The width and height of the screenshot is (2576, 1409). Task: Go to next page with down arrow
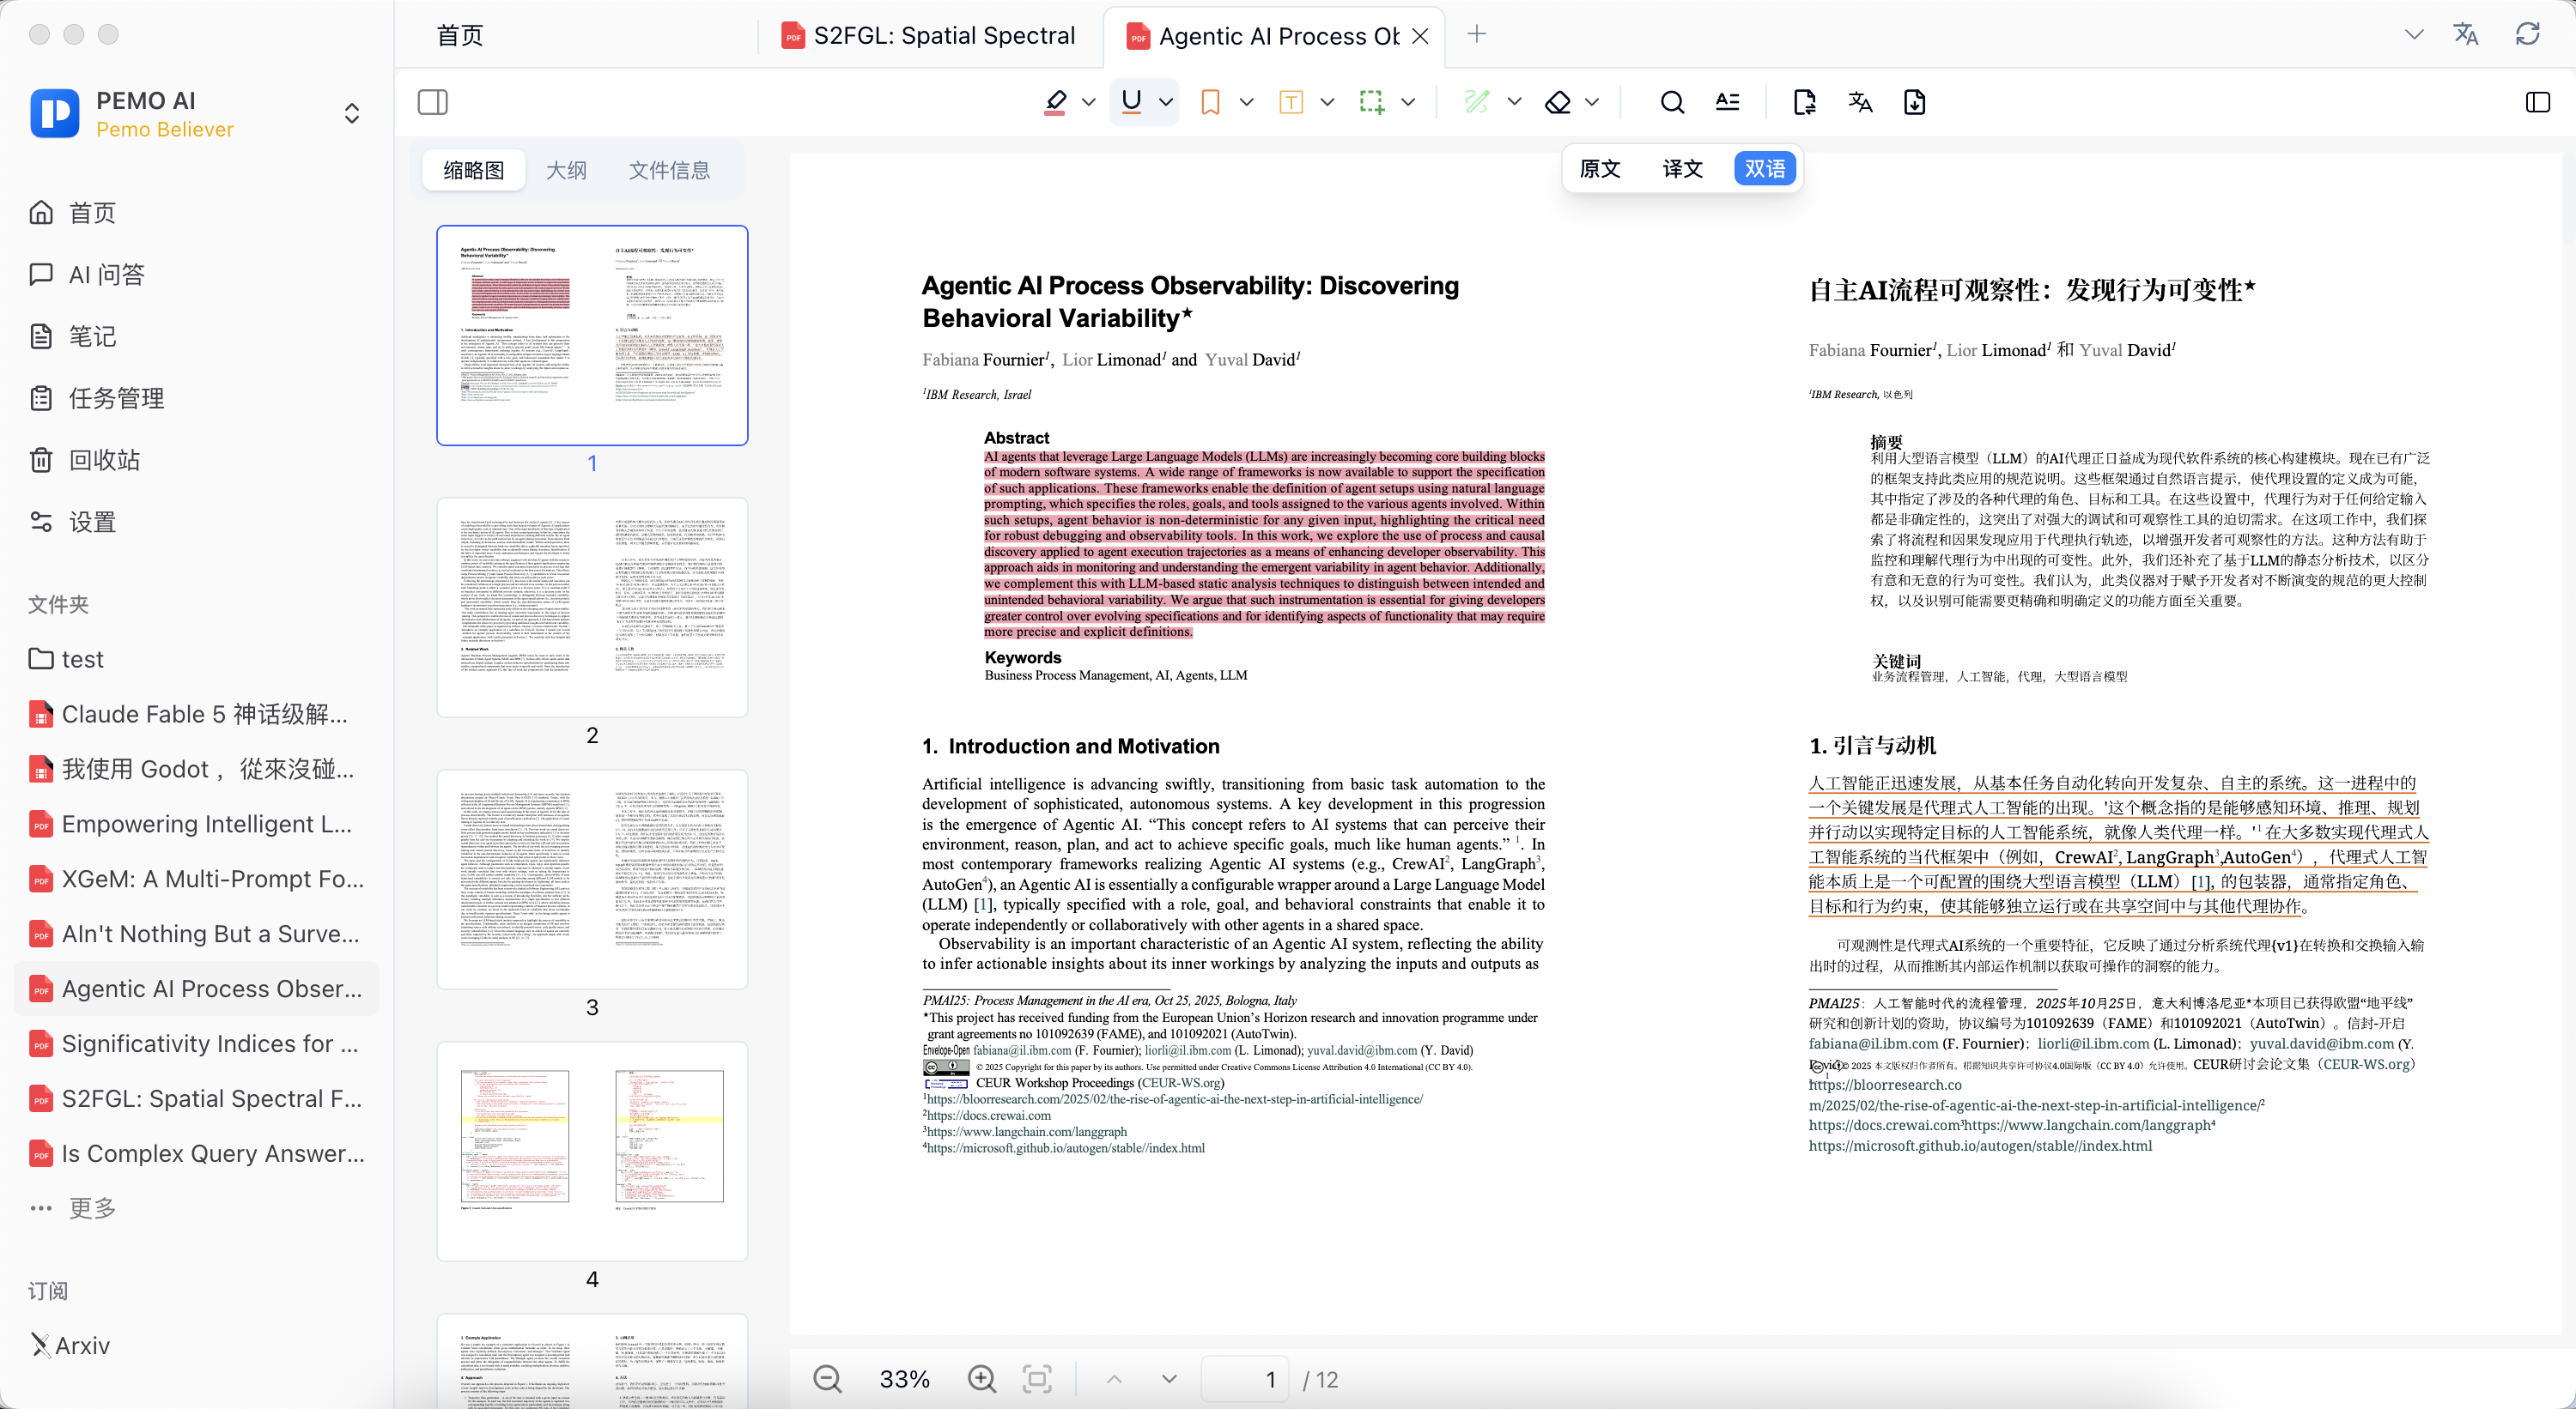coord(1169,1379)
